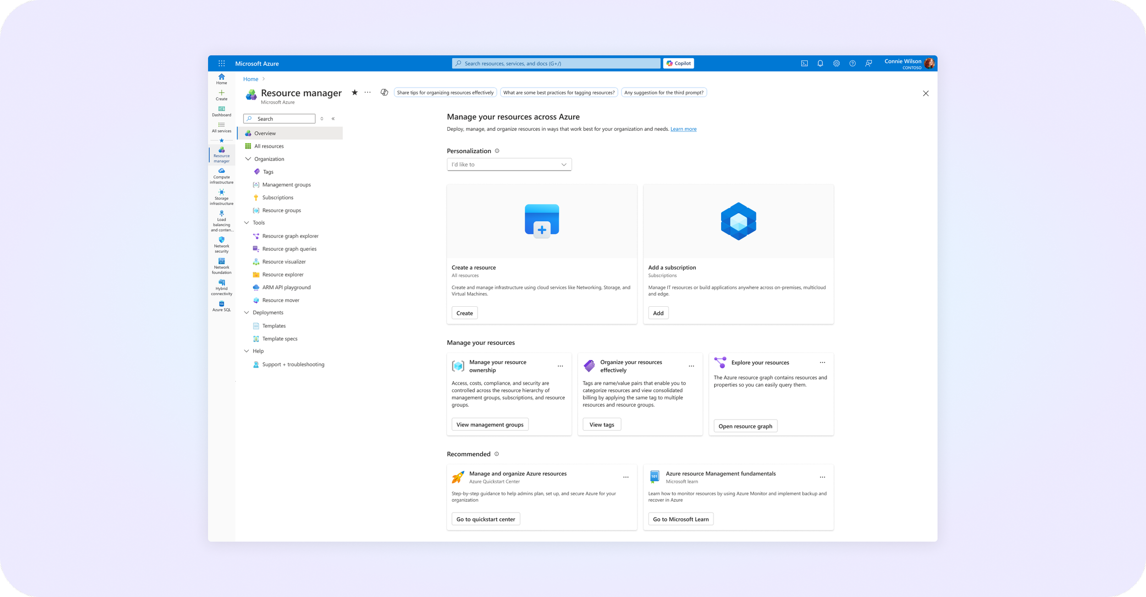Viewport: 1146px width, 597px height.
Task: Open the portal settings gear
Action: pos(836,64)
